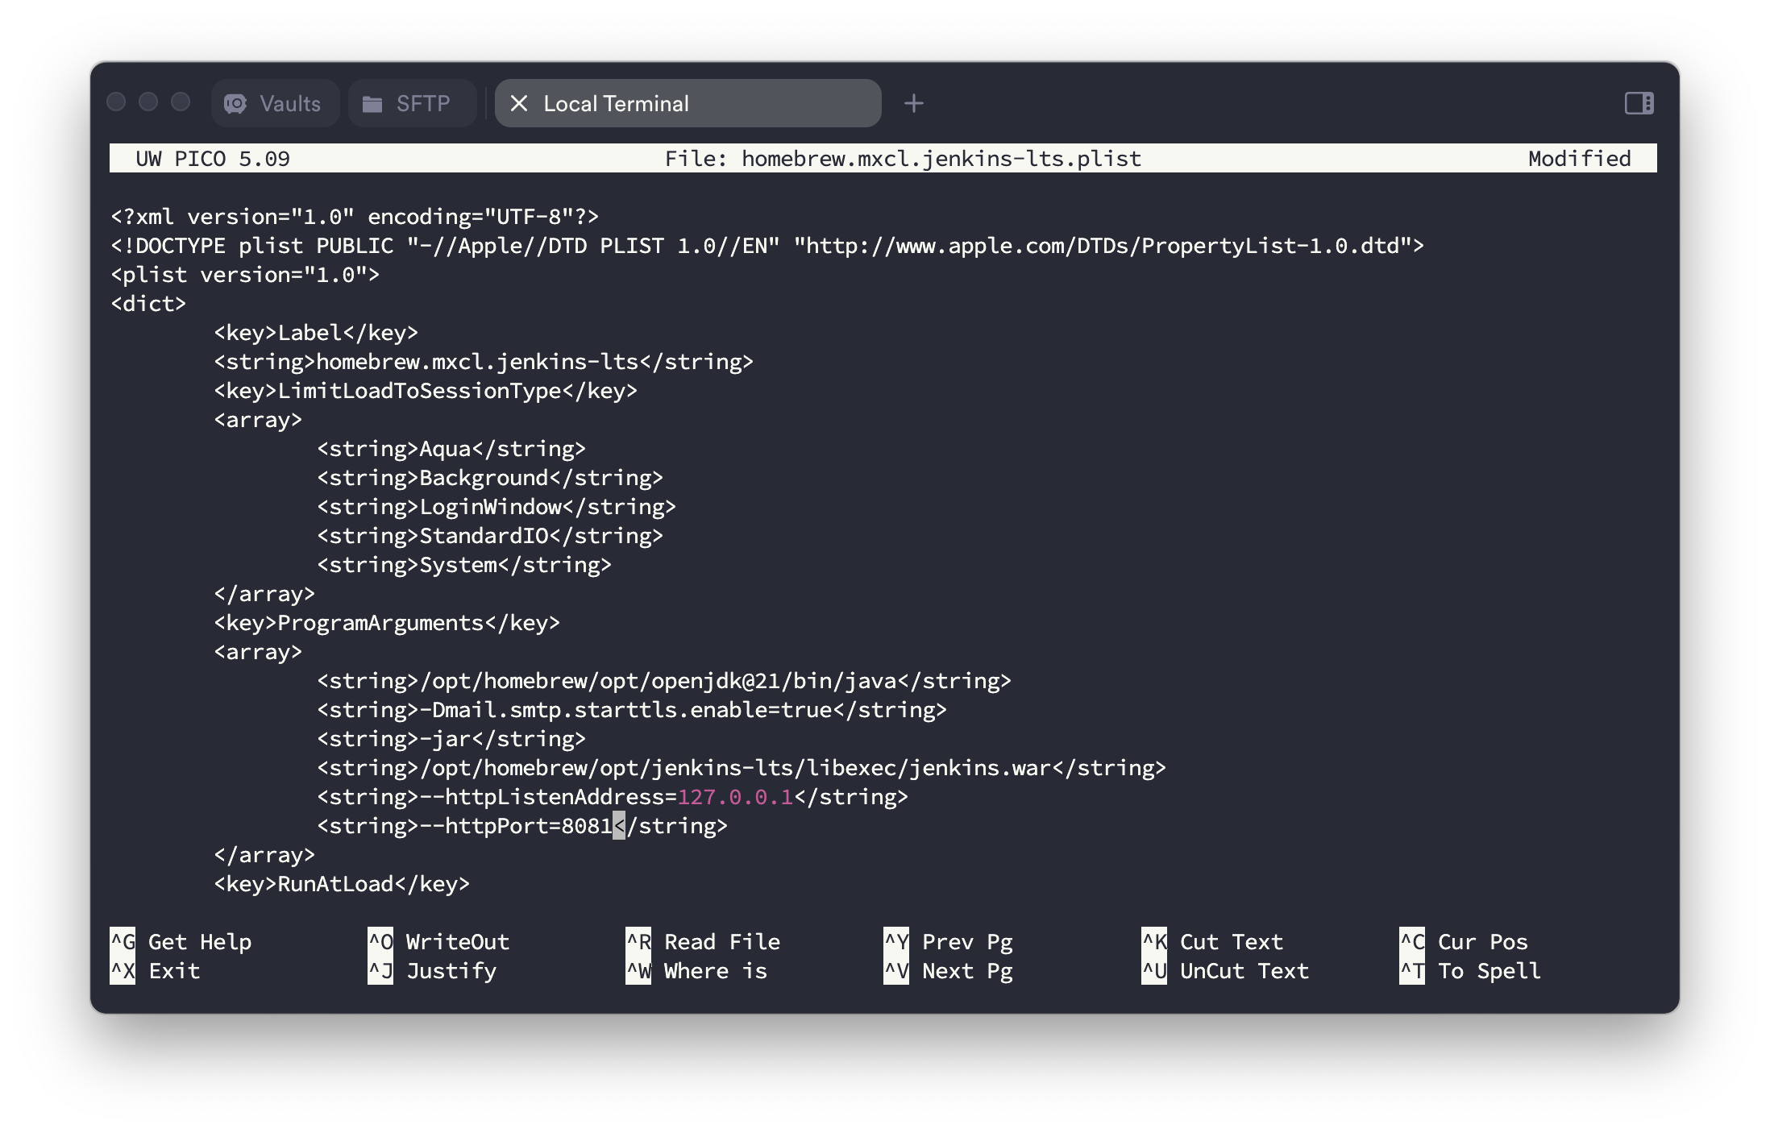1770x1133 pixels.
Task: Click the RunAtLoad key line
Action: pyautogui.click(x=342, y=884)
